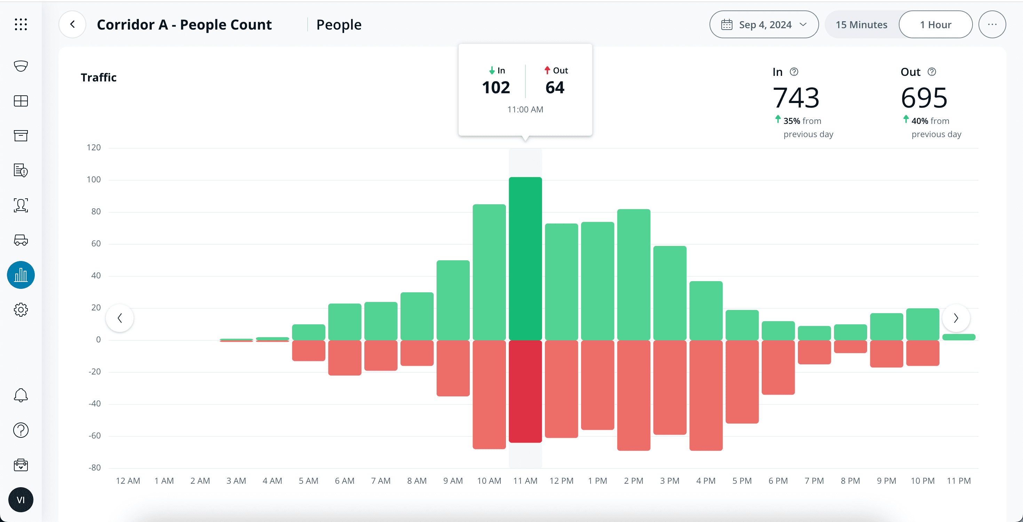The width and height of the screenshot is (1023, 522).
Task: Open the settings gear in sidebar
Action: click(x=21, y=310)
